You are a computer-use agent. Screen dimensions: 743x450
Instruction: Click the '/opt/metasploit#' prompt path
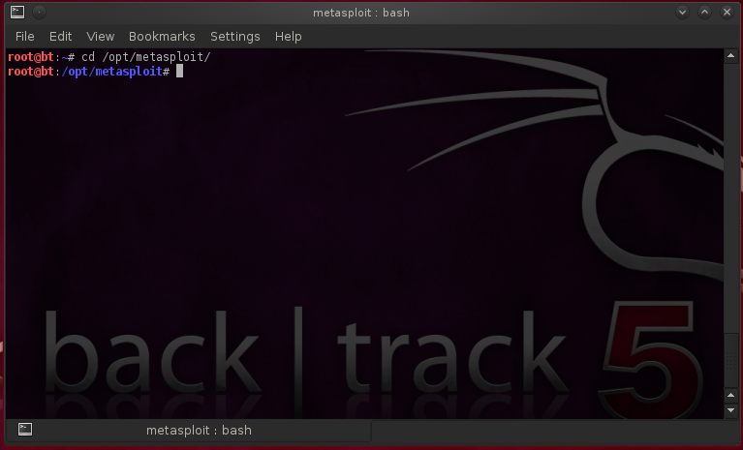pos(115,72)
